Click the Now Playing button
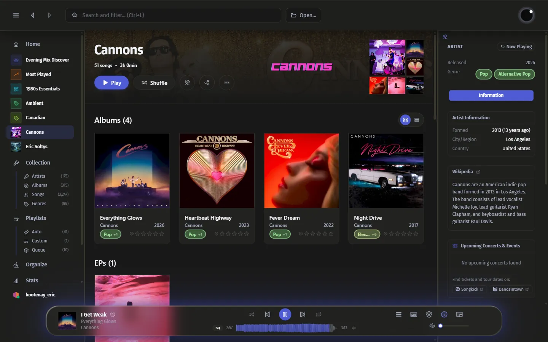The image size is (548, 342). click(x=516, y=46)
